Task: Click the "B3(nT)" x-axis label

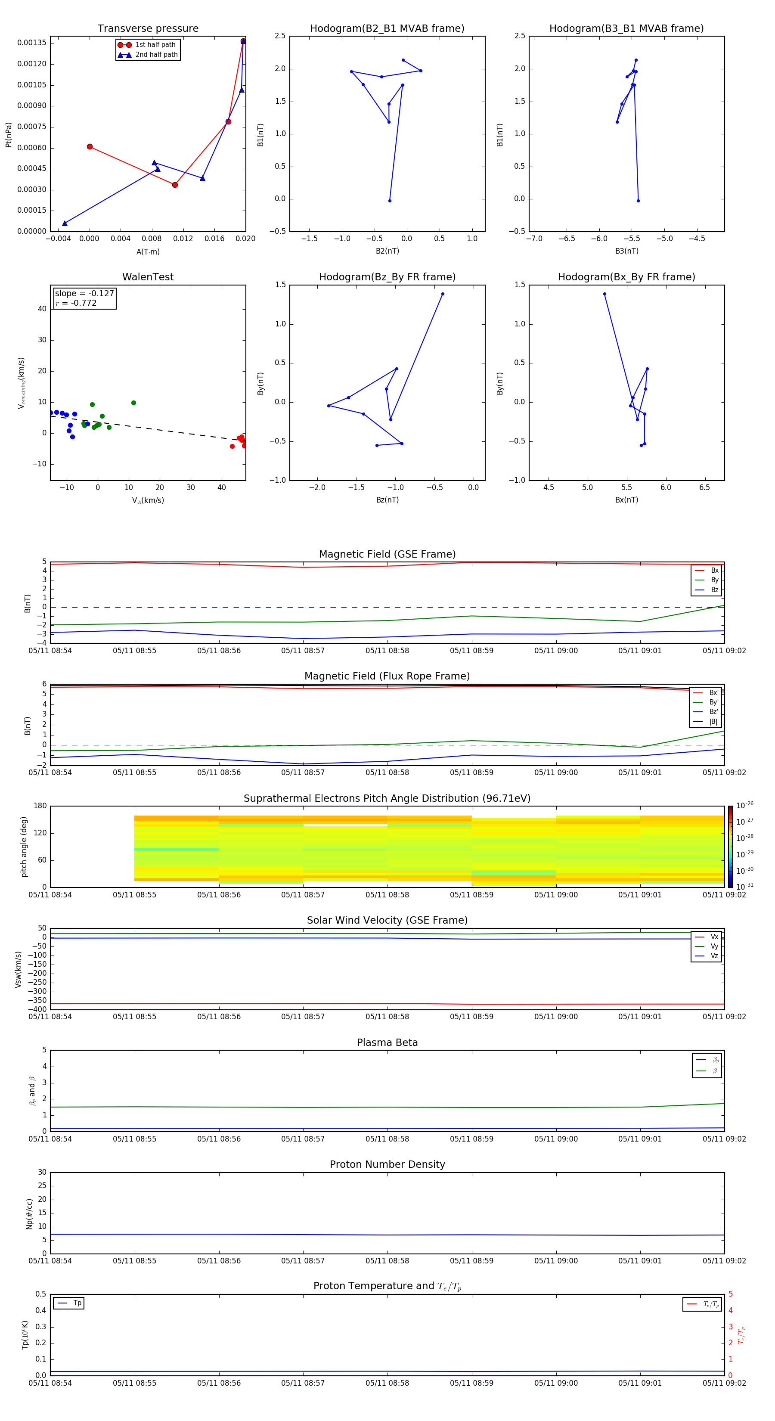Action: click(626, 251)
